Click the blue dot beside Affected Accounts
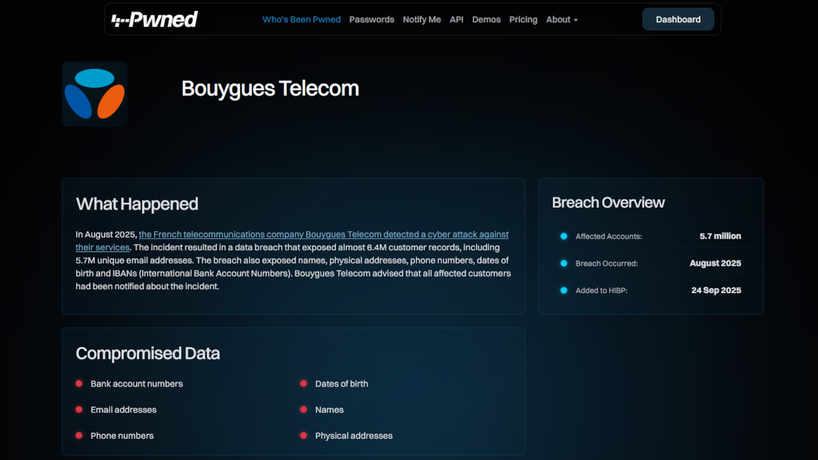The image size is (818, 460). click(x=564, y=236)
